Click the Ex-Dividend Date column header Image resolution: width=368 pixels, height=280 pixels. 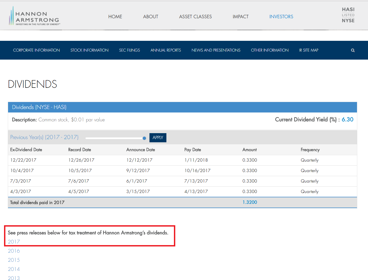[26, 150]
